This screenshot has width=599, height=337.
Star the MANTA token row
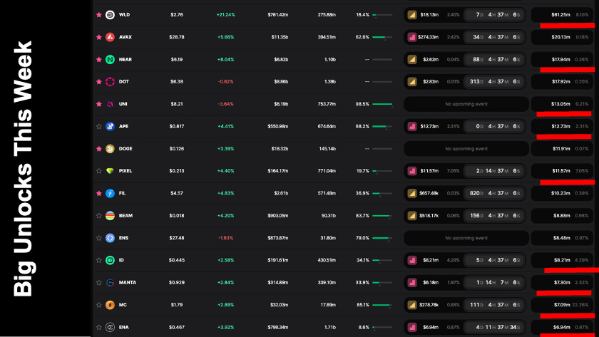click(x=99, y=282)
